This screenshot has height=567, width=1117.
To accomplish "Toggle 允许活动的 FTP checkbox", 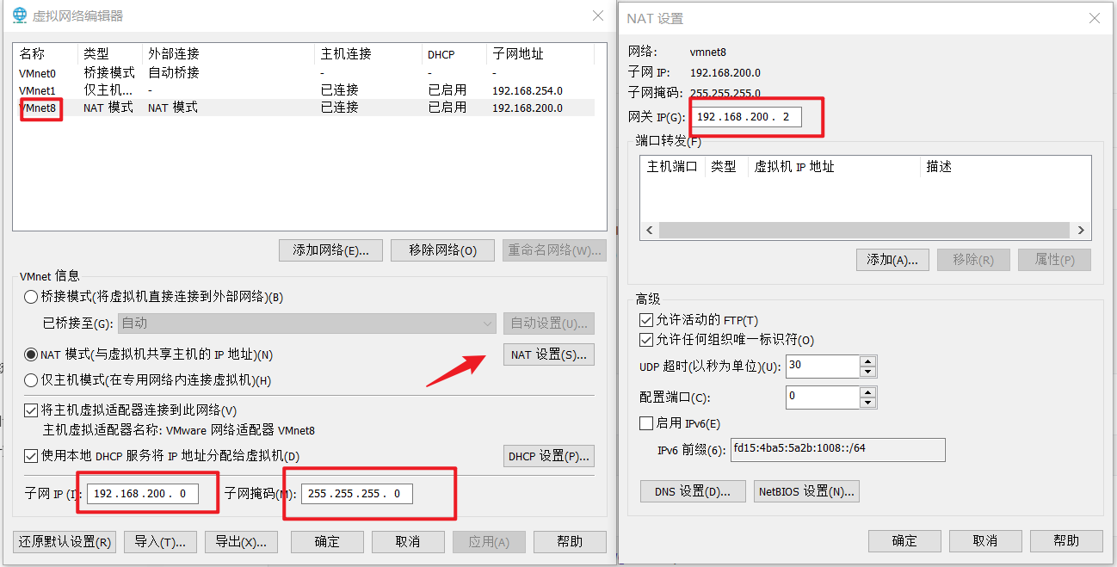I will [x=646, y=320].
